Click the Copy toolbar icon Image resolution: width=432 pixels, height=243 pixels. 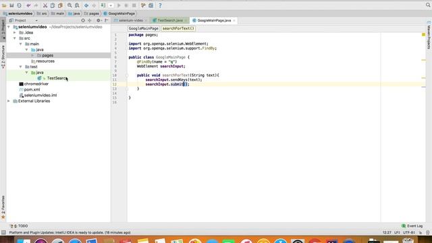53,5
